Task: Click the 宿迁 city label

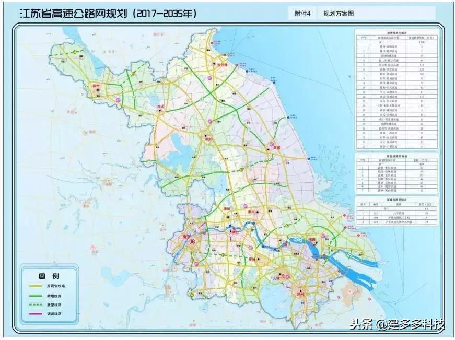Action: click(x=160, y=106)
